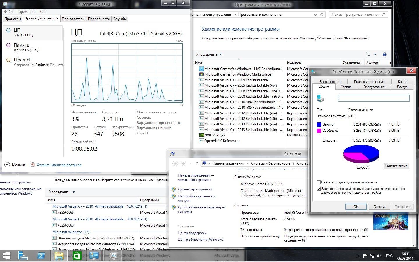The width and height of the screenshot is (419, 262).
Task: Click magenta Свободно color swatch
Action: 319,131
